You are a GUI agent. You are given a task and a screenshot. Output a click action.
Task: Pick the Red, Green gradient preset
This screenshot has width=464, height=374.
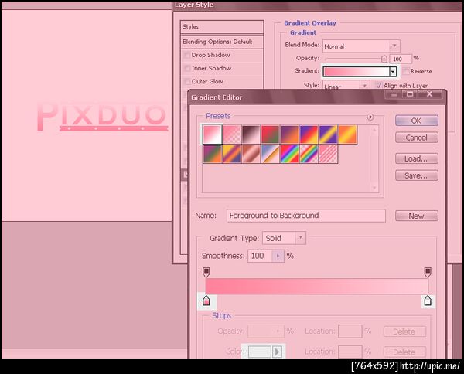pyautogui.click(x=270, y=134)
